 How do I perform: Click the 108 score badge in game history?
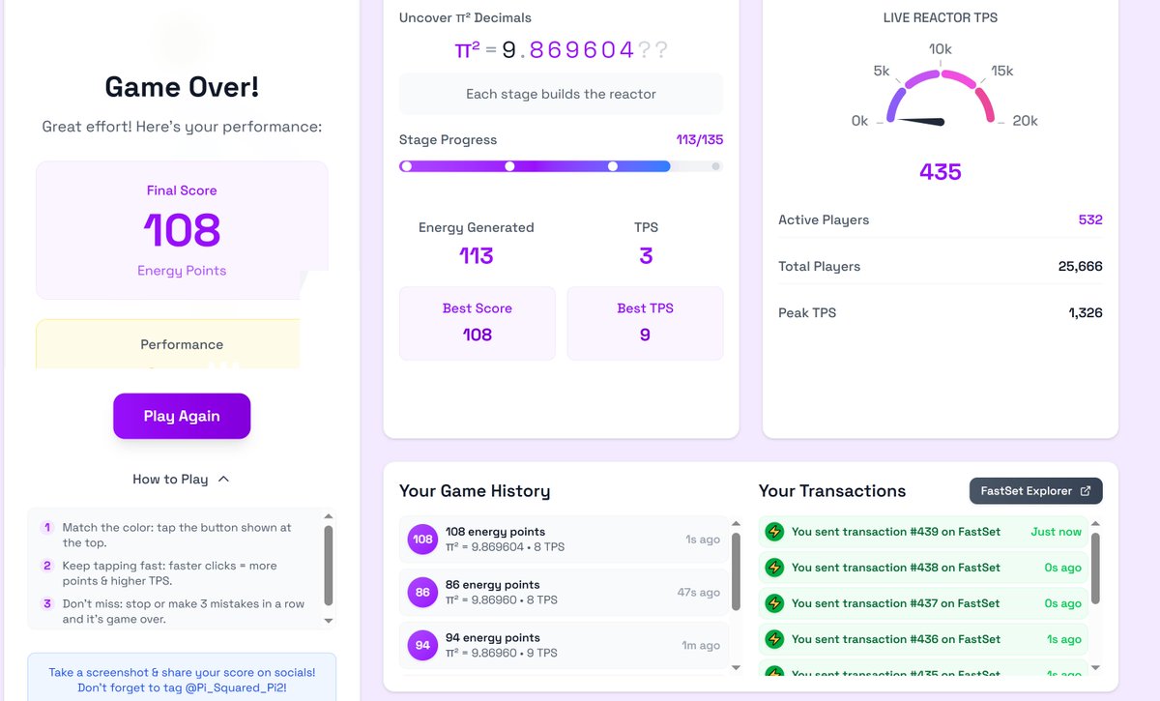coord(422,540)
